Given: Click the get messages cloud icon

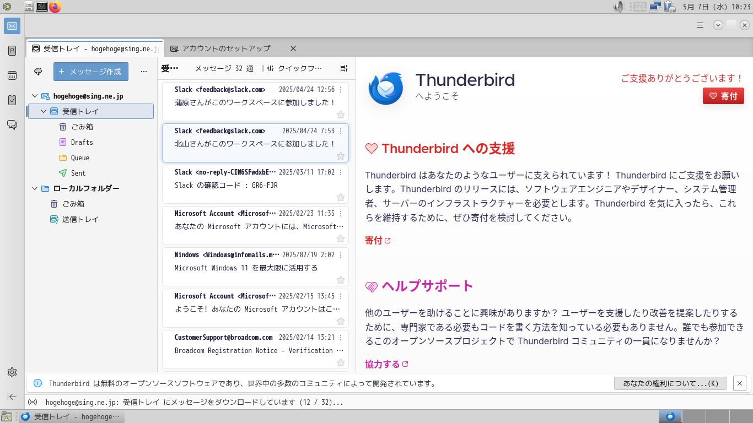Looking at the screenshot, I should 38,72.
